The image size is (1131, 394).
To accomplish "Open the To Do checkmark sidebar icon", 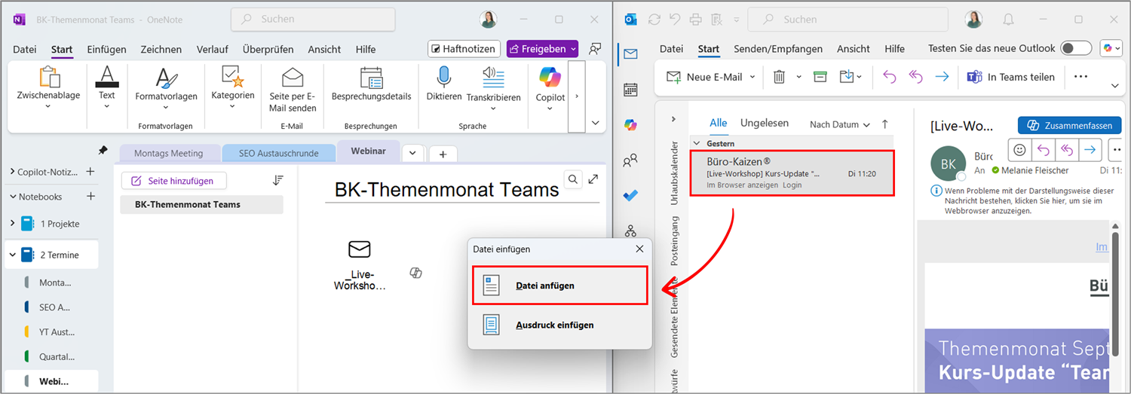I will tap(630, 195).
